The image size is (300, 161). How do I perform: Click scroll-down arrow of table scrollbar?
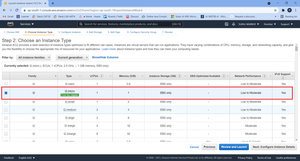pos(296,140)
